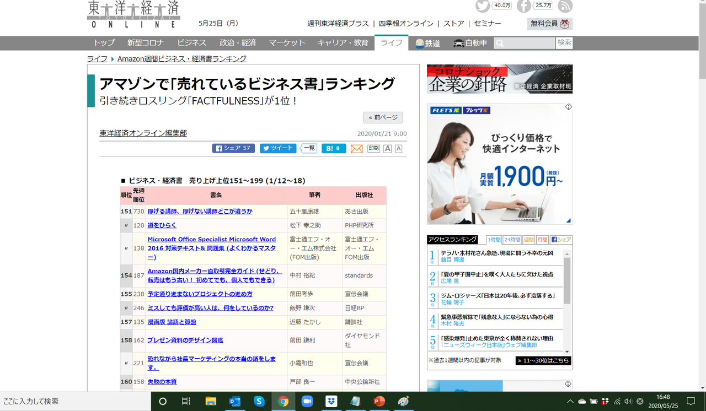Open Outlook from the taskbar
The height and width of the screenshot is (411, 706).
coord(234,401)
